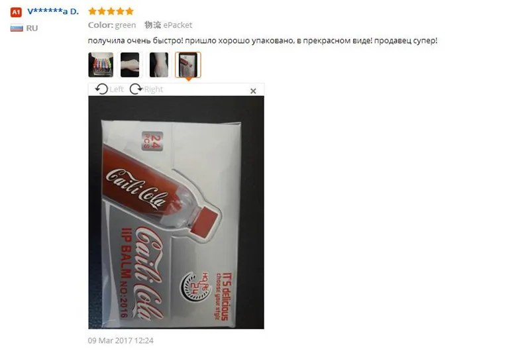Click the first orange rating star
Viewport: 530px width, 355px height.
92,11
